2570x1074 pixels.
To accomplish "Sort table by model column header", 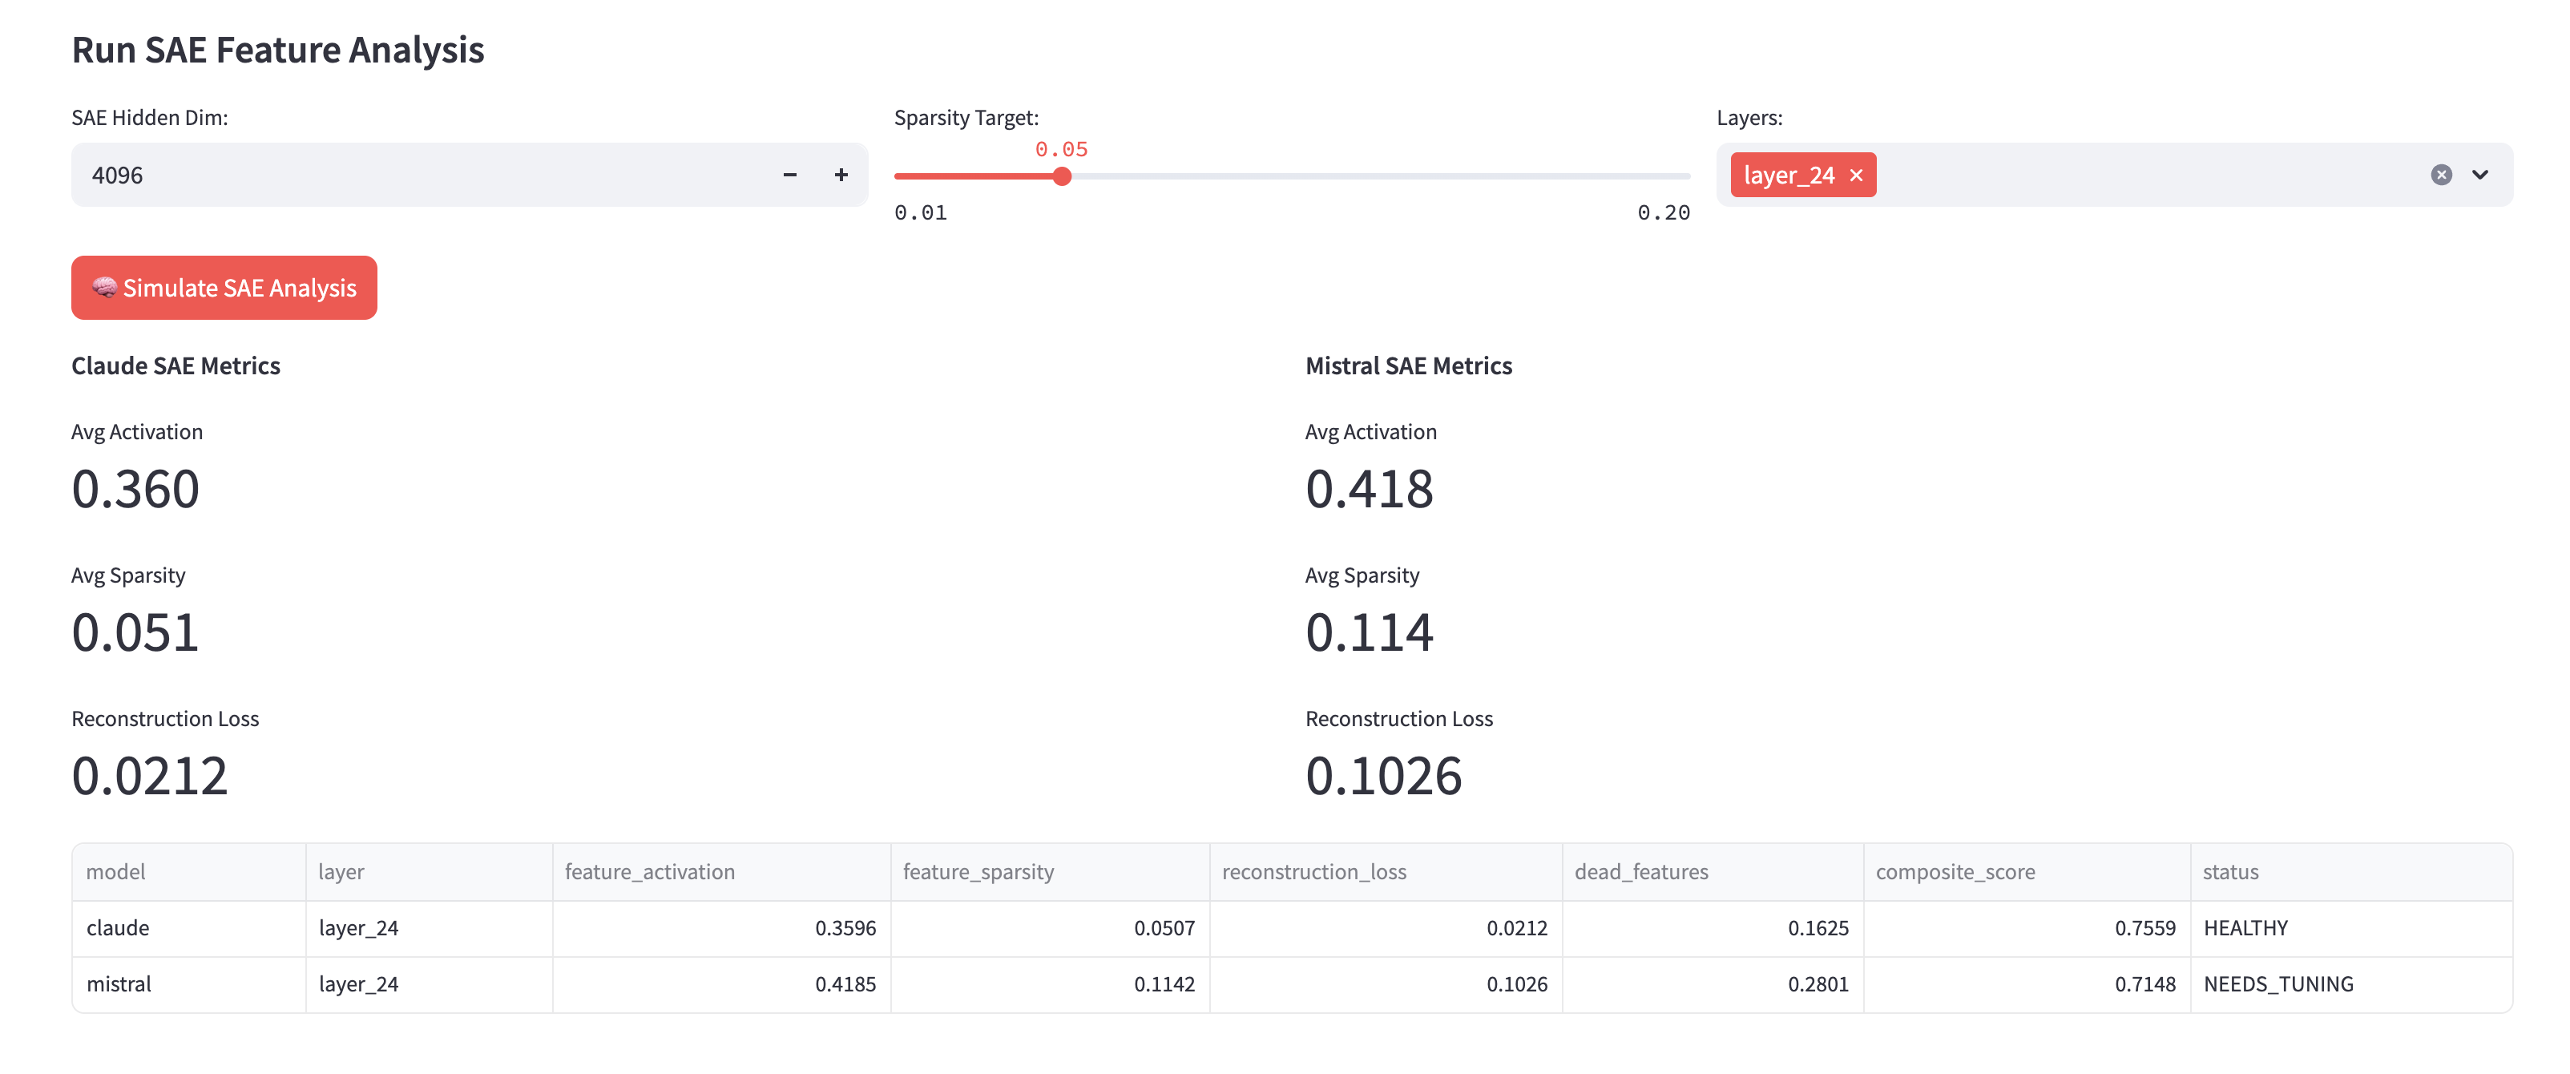I will [x=115, y=871].
